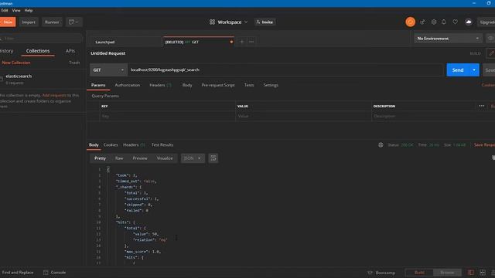Open the Pre-request Script tab

click(218, 85)
